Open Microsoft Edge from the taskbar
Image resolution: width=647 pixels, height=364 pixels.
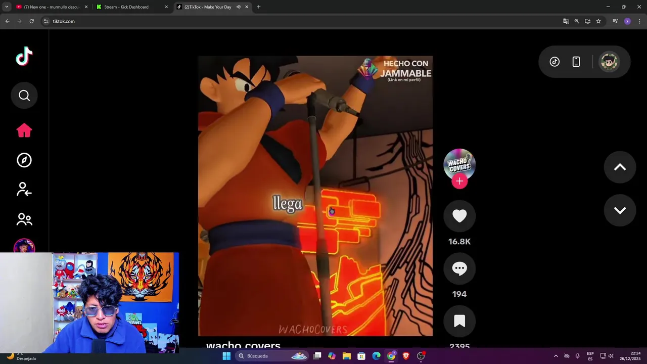tap(376, 356)
